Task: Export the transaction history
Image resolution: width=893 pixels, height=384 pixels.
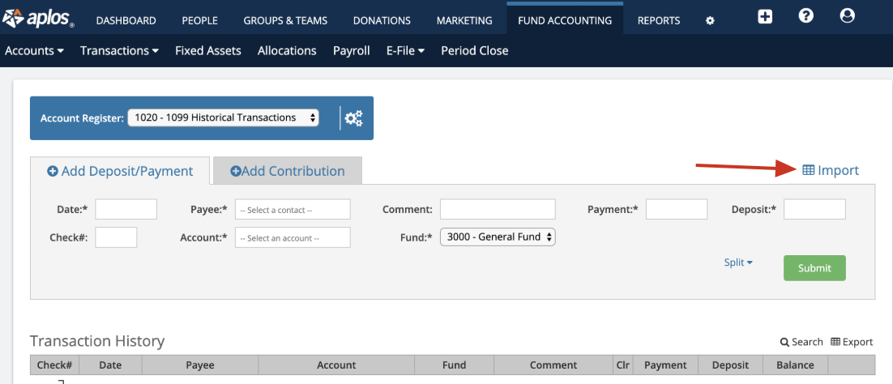Action: [852, 342]
